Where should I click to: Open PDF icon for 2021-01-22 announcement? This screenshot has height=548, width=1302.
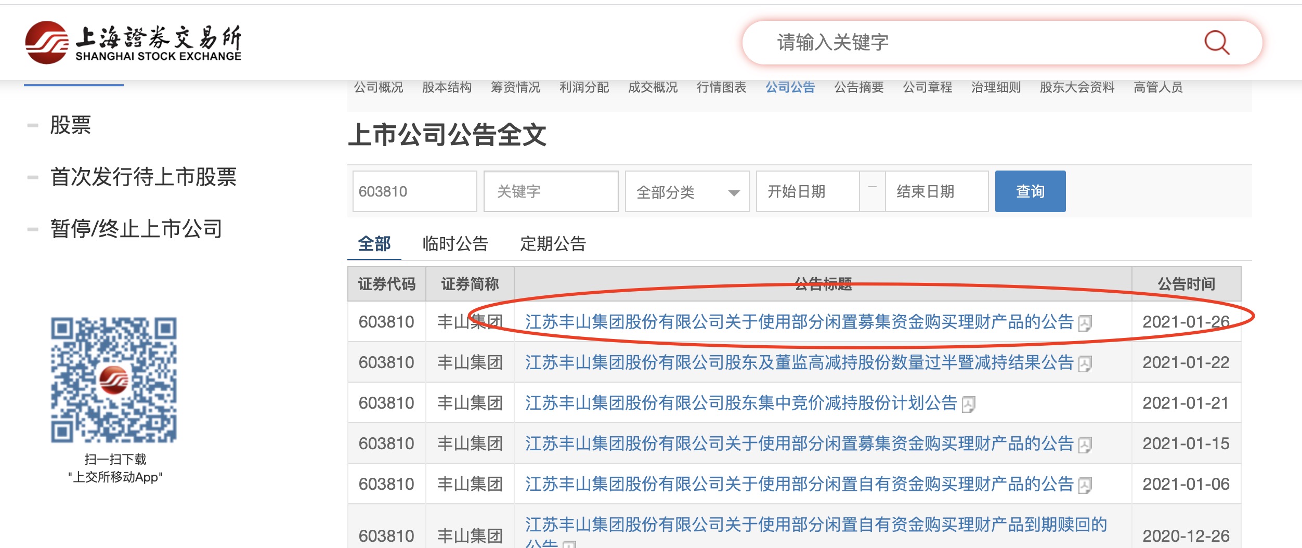1085,364
